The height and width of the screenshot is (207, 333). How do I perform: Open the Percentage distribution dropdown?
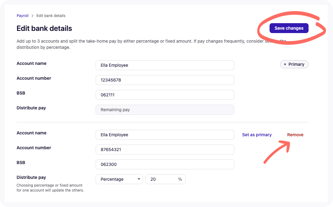pyautogui.click(x=119, y=180)
